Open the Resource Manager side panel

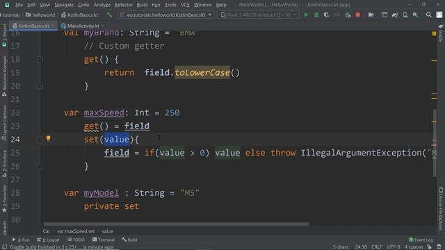(4, 76)
